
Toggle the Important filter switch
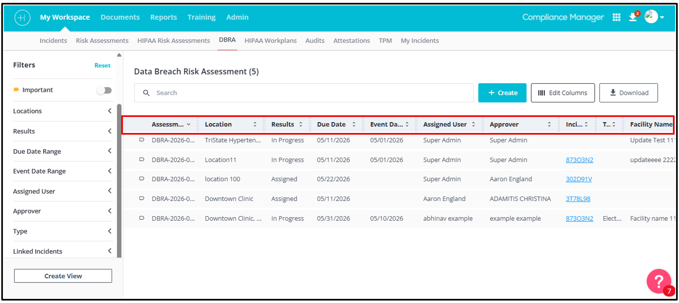click(x=104, y=90)
